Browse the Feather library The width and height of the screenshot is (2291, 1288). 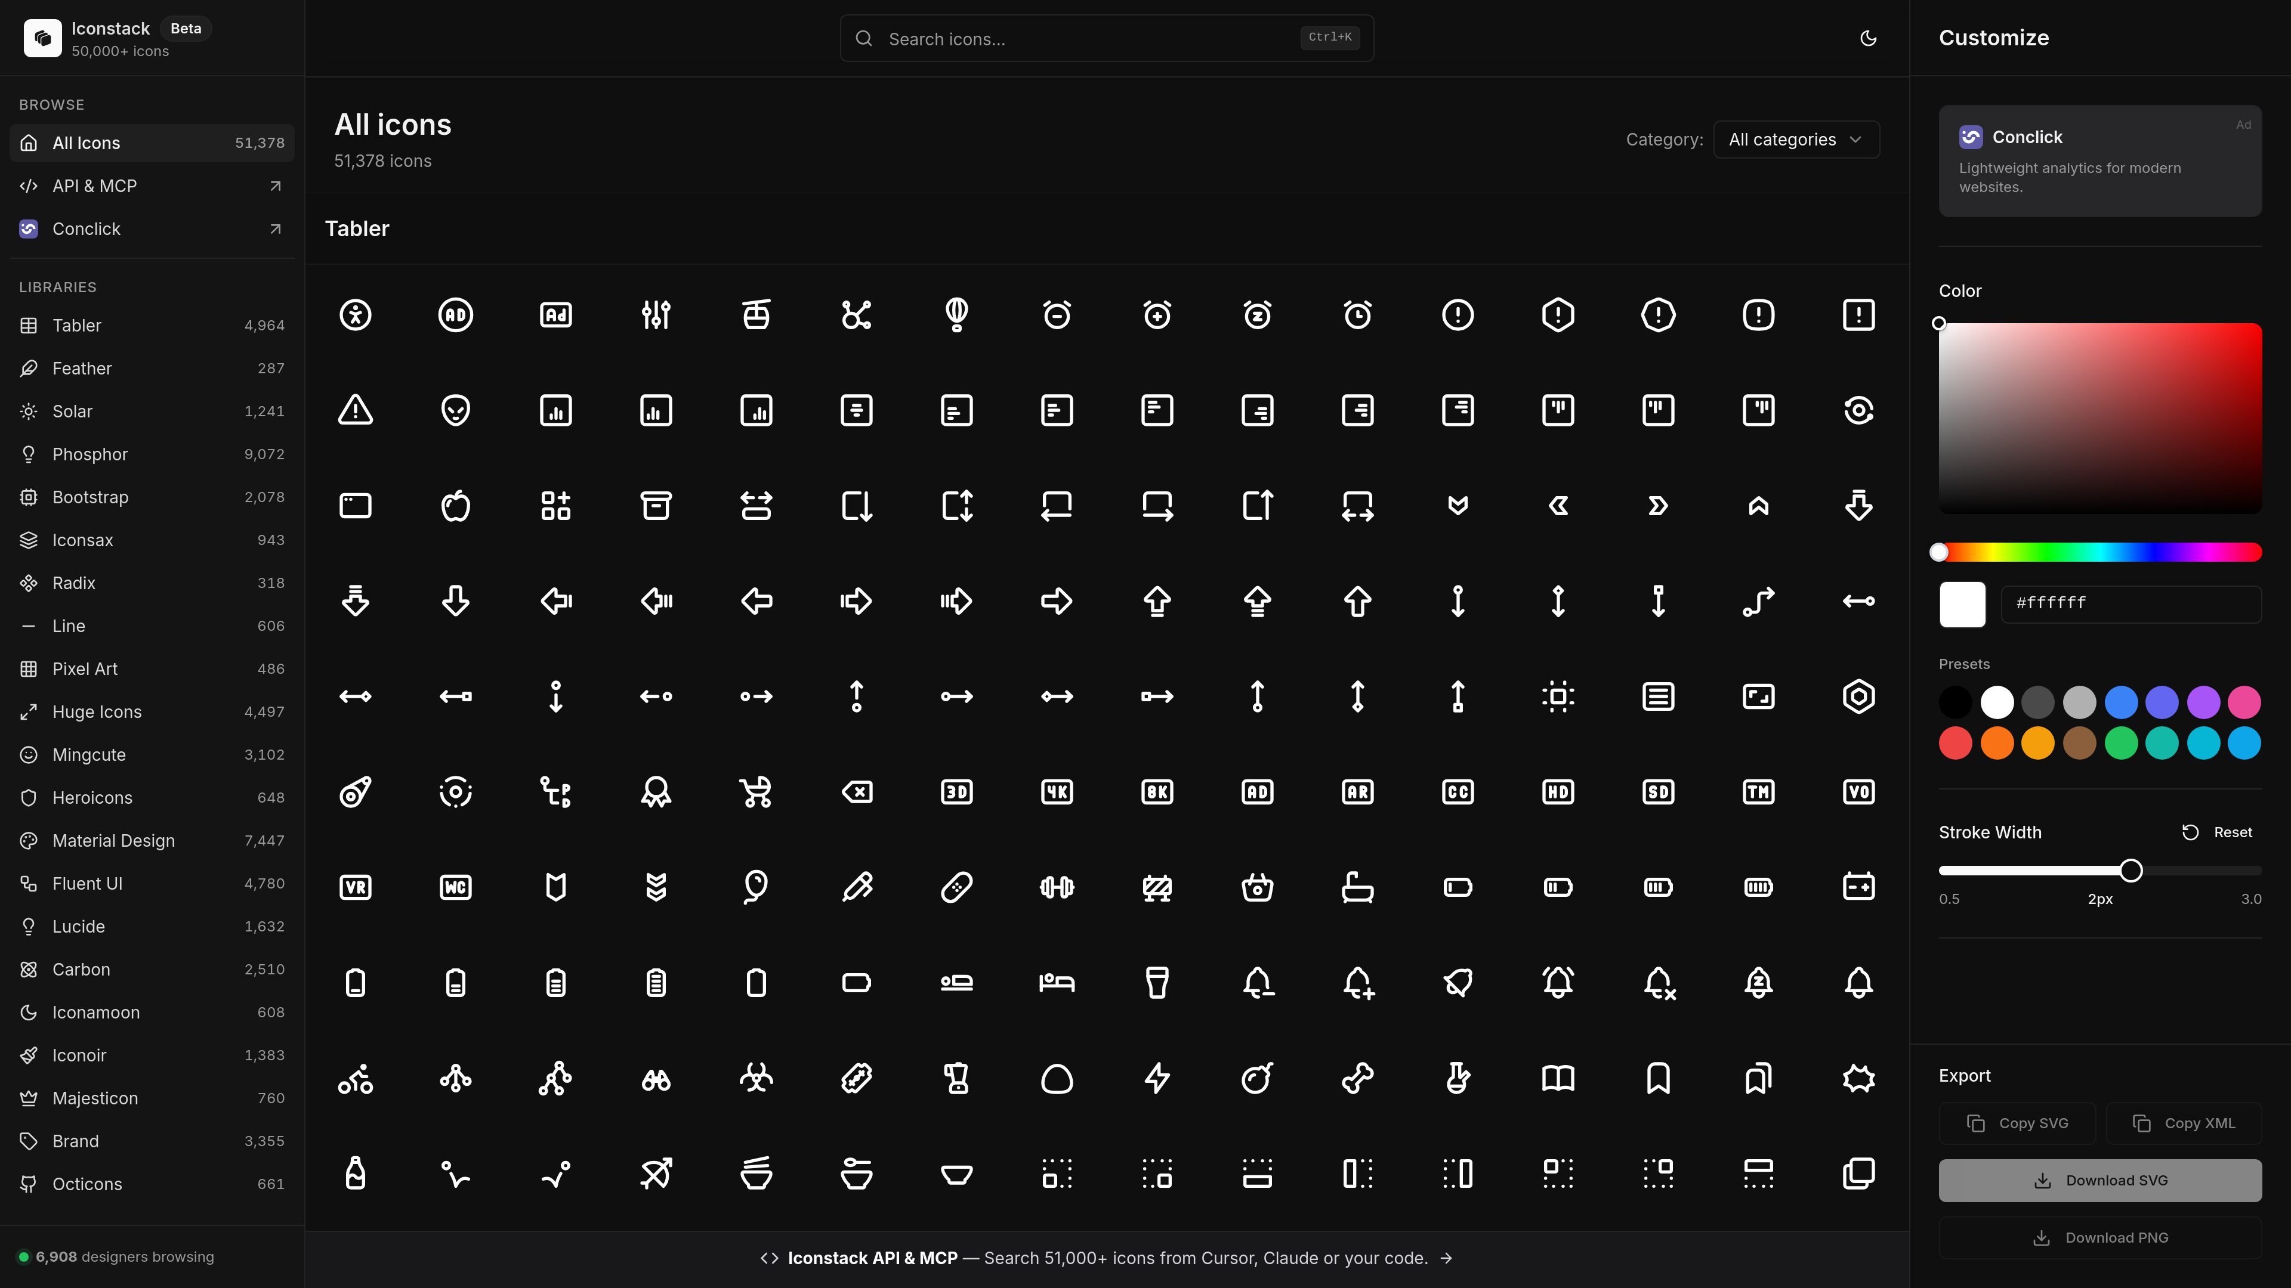pos(152,368)
